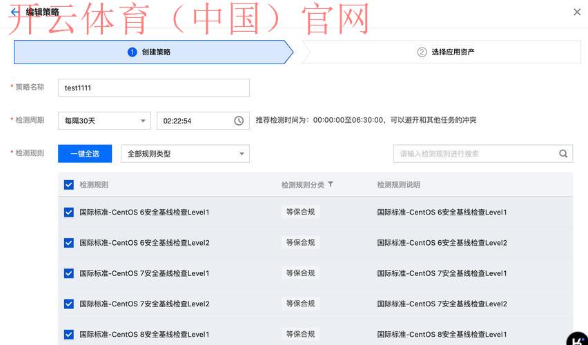Click description cell for CentOS 7 Level1

pyautogui.click(x=442, y=273)
